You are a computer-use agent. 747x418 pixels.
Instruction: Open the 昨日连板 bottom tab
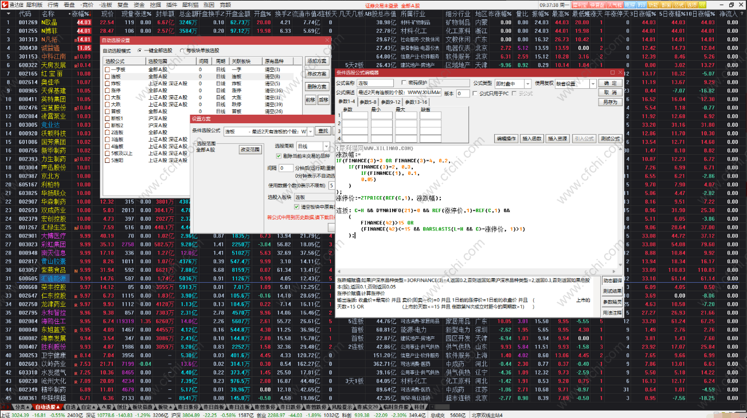tap(238, 407)
